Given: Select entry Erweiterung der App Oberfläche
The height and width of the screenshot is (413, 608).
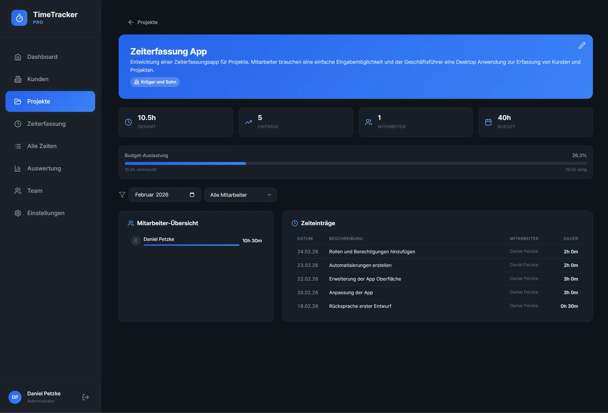Looking at the screenshot, I should [438, 279].
